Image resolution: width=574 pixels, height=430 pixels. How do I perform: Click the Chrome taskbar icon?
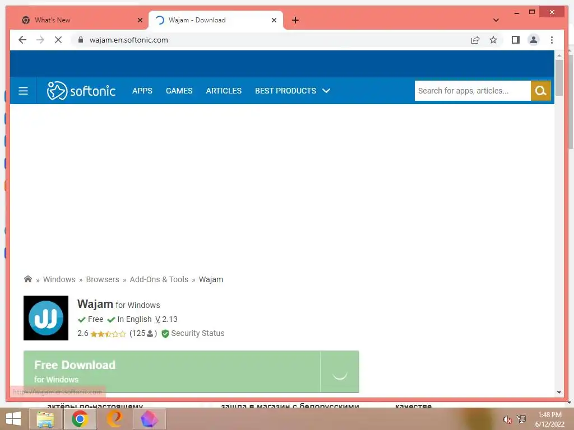pos(80,419)
